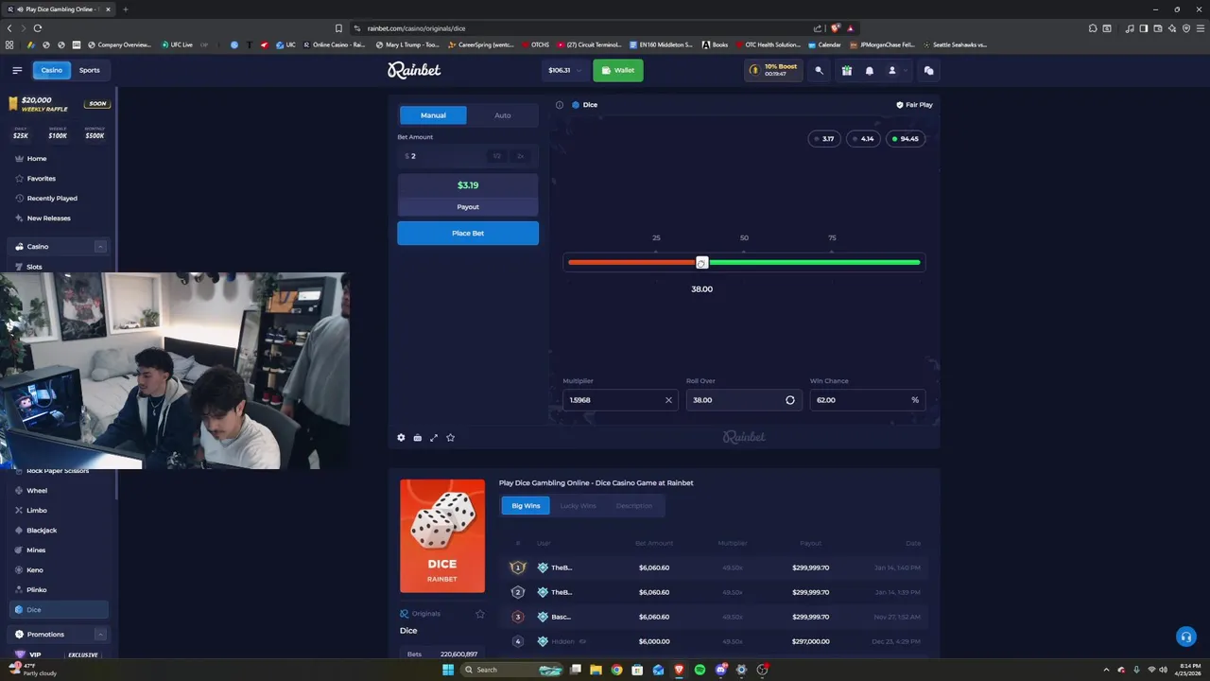Image resolution: width=1210 pixels, height=681 pixels.
Task: Open the hotkeys keyboard icon
Action: click(x=417, y=437)
